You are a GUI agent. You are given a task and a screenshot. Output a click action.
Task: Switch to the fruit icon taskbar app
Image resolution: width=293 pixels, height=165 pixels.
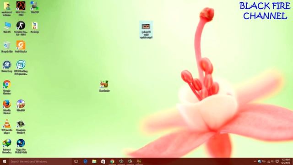139,161
